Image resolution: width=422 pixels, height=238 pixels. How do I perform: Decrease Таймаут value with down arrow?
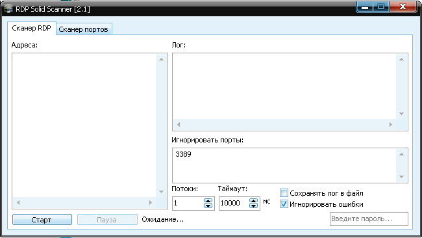(x=253, y=205)
